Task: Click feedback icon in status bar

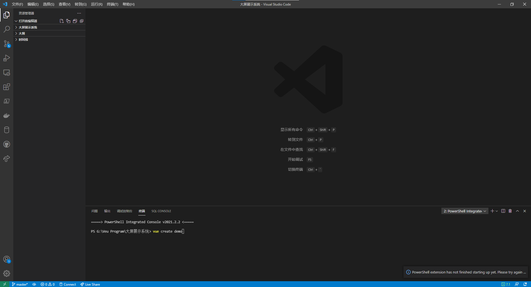Action: pyautogui.click(x=517, y=284)
